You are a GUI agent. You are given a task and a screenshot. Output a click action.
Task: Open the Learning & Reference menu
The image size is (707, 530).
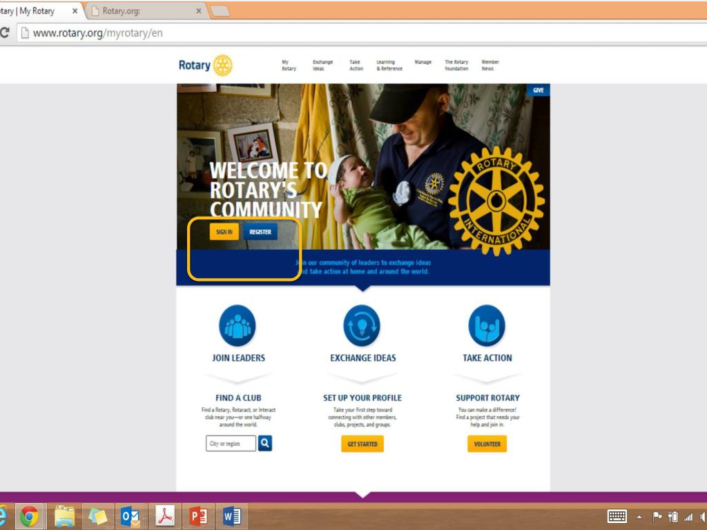click(x=389, y=66)
